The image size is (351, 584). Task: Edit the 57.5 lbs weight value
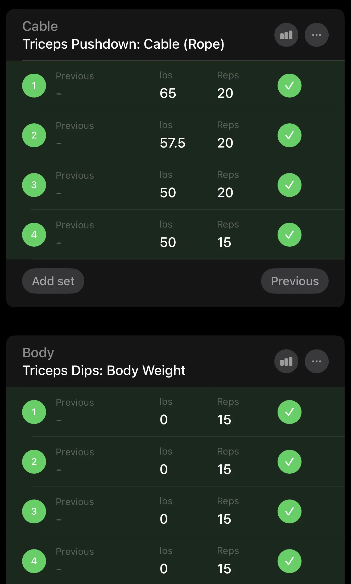pyautogui.click(x=172, y=143)
